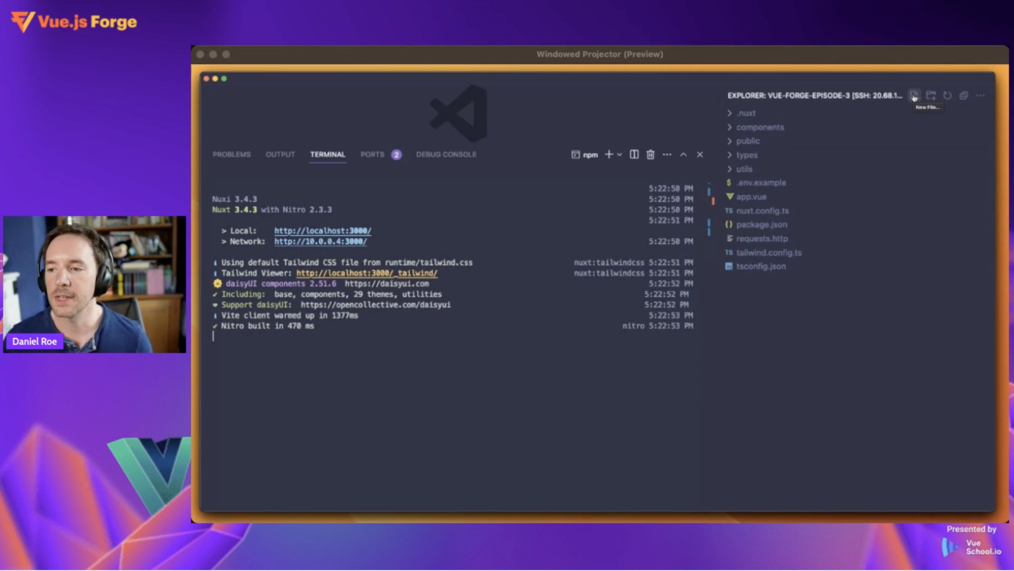Open the Tailwind Viewer link
This screenshot has width=1014, height=571.
pos(366,273)
